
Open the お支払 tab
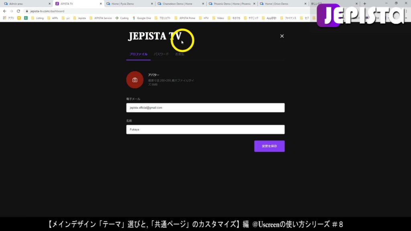pos(179,54)
